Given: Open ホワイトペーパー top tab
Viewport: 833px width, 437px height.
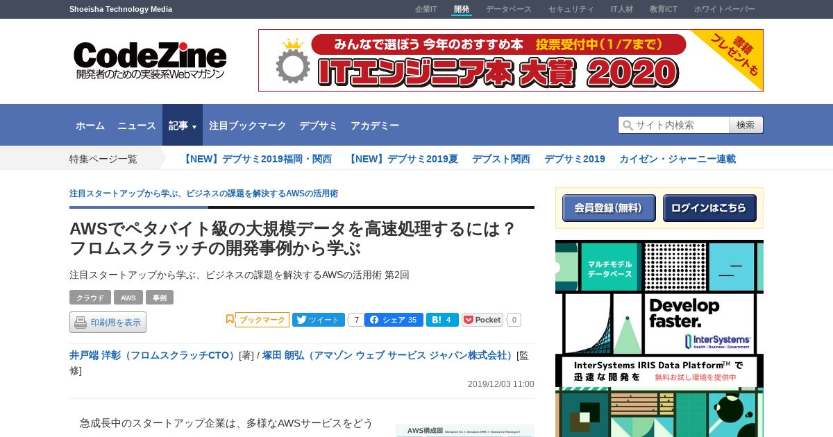Looking at the screenshot, I should coord(725,9).
